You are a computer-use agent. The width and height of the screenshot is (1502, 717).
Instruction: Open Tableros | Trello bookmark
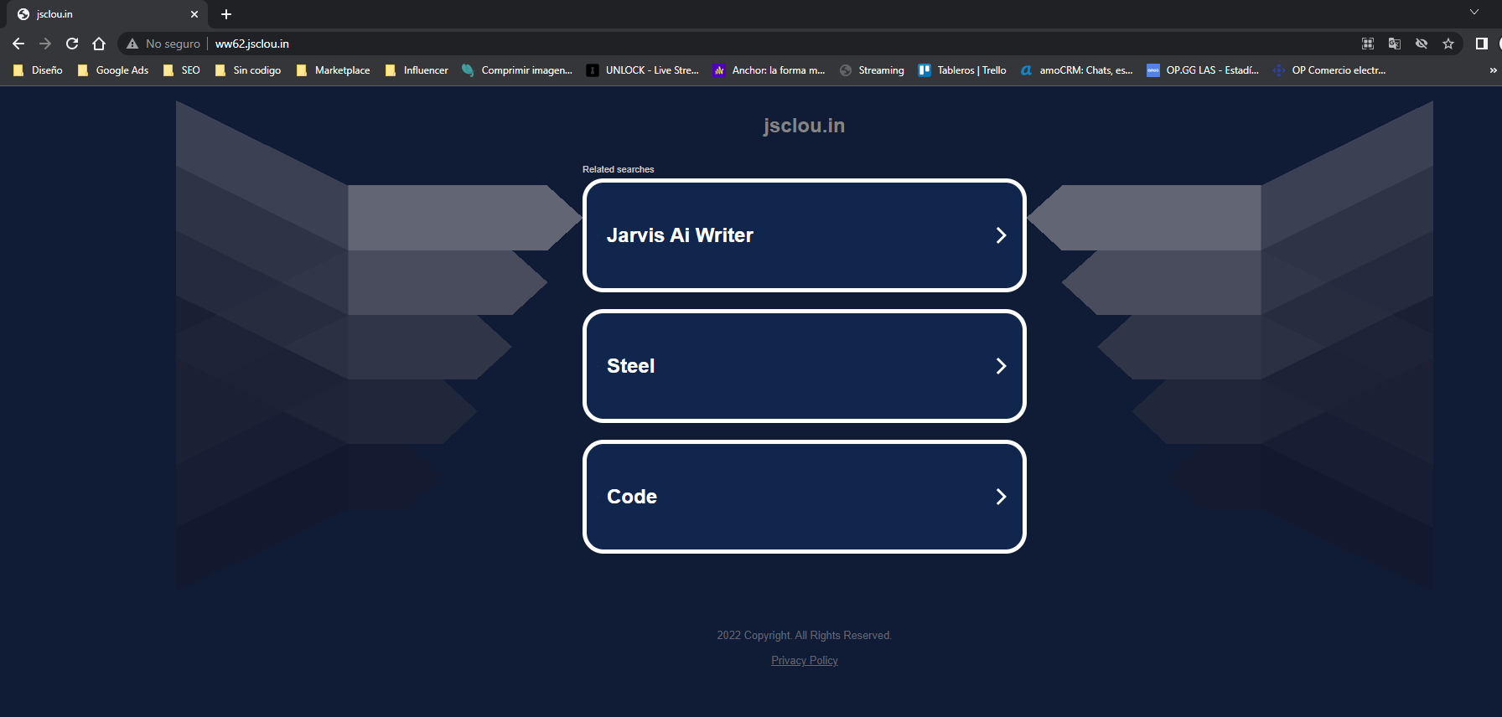click(962, 70)
